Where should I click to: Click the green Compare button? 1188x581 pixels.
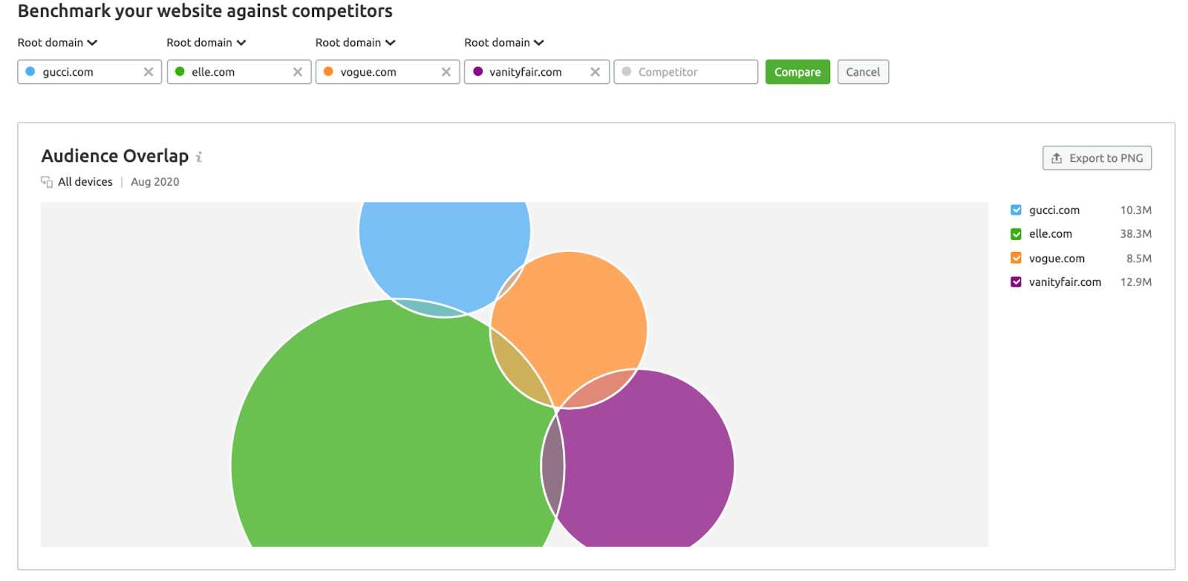[797, 72]
